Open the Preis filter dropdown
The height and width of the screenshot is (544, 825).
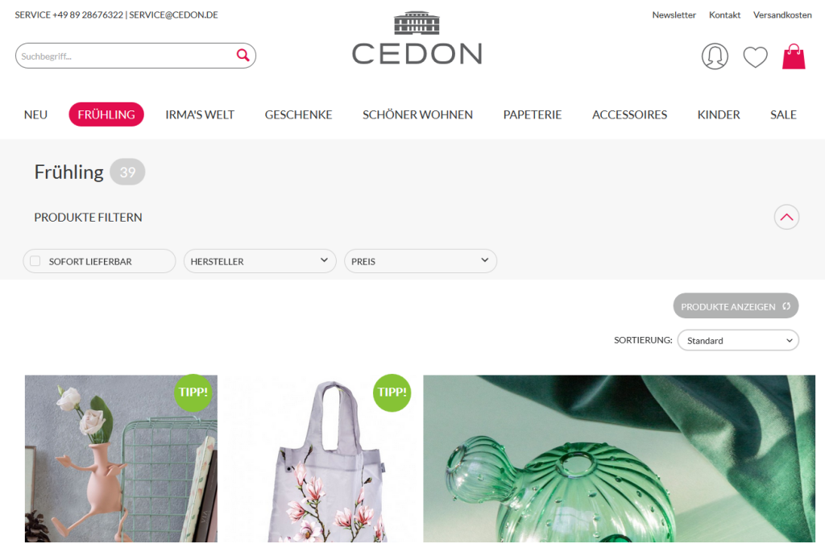coord(421,261)
